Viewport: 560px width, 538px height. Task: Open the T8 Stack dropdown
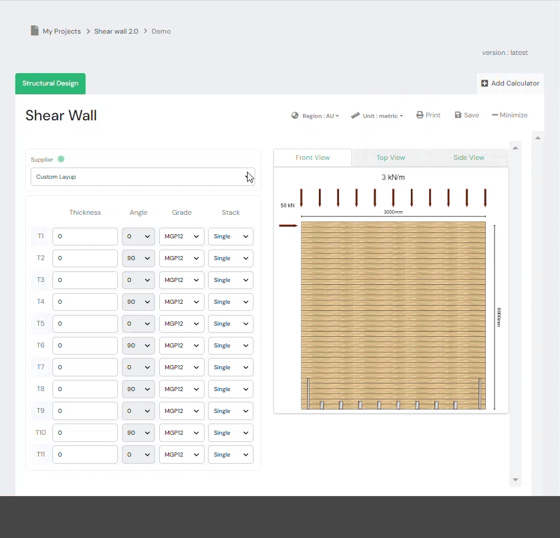point(230,389)
